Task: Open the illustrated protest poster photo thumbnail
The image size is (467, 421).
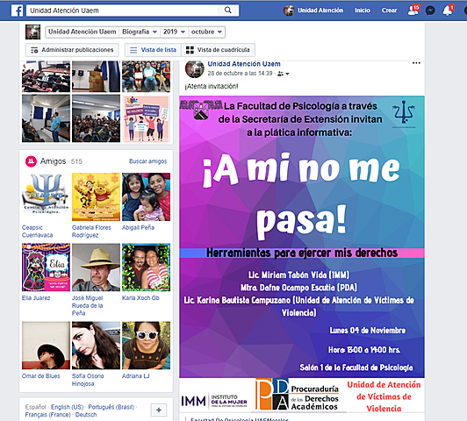Action: 147,118
